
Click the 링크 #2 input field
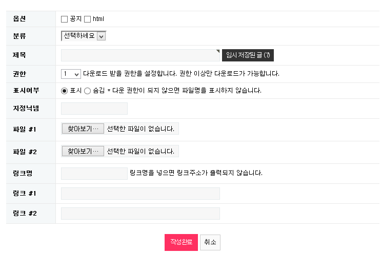[x=140, y=214]
